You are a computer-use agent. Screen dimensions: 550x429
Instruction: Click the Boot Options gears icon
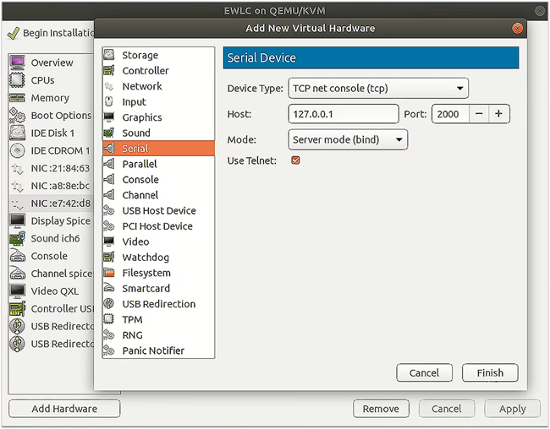18,115
